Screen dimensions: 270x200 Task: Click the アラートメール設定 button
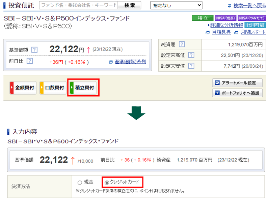(x=237, y=83)
